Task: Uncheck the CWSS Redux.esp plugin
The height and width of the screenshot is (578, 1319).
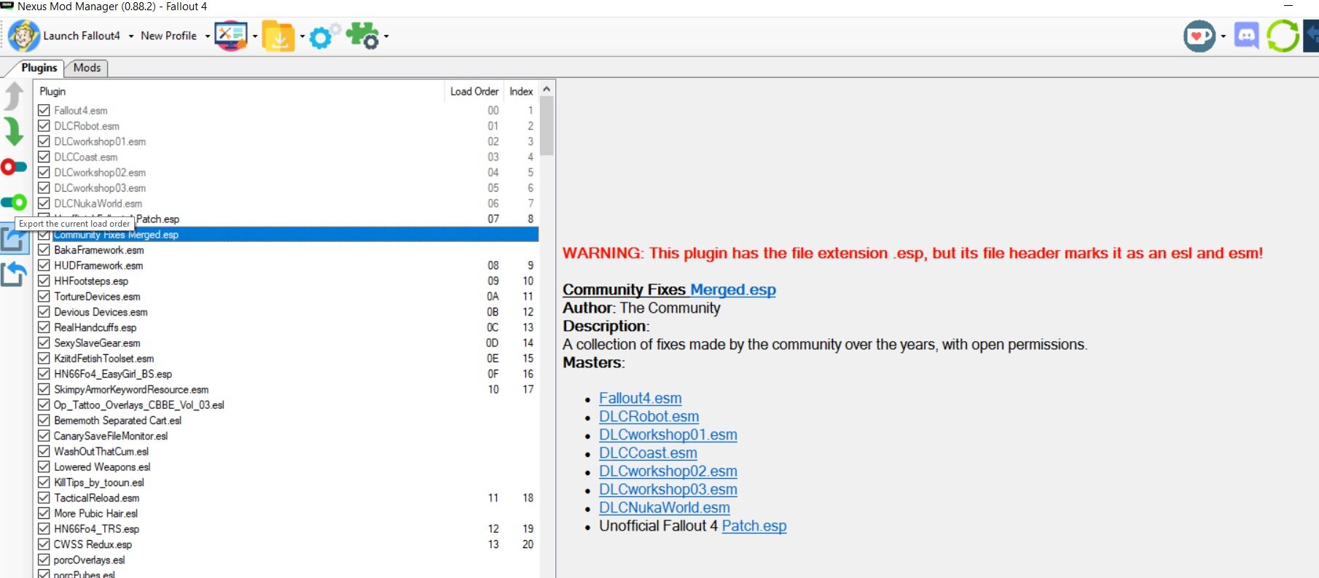Action: click(44, 544)
